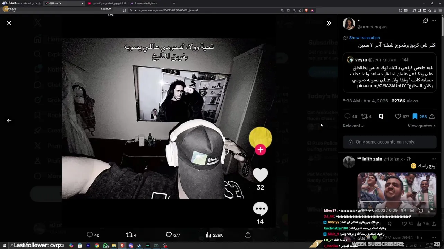Collapse the side panel with the double chevron

click(328, 23)
